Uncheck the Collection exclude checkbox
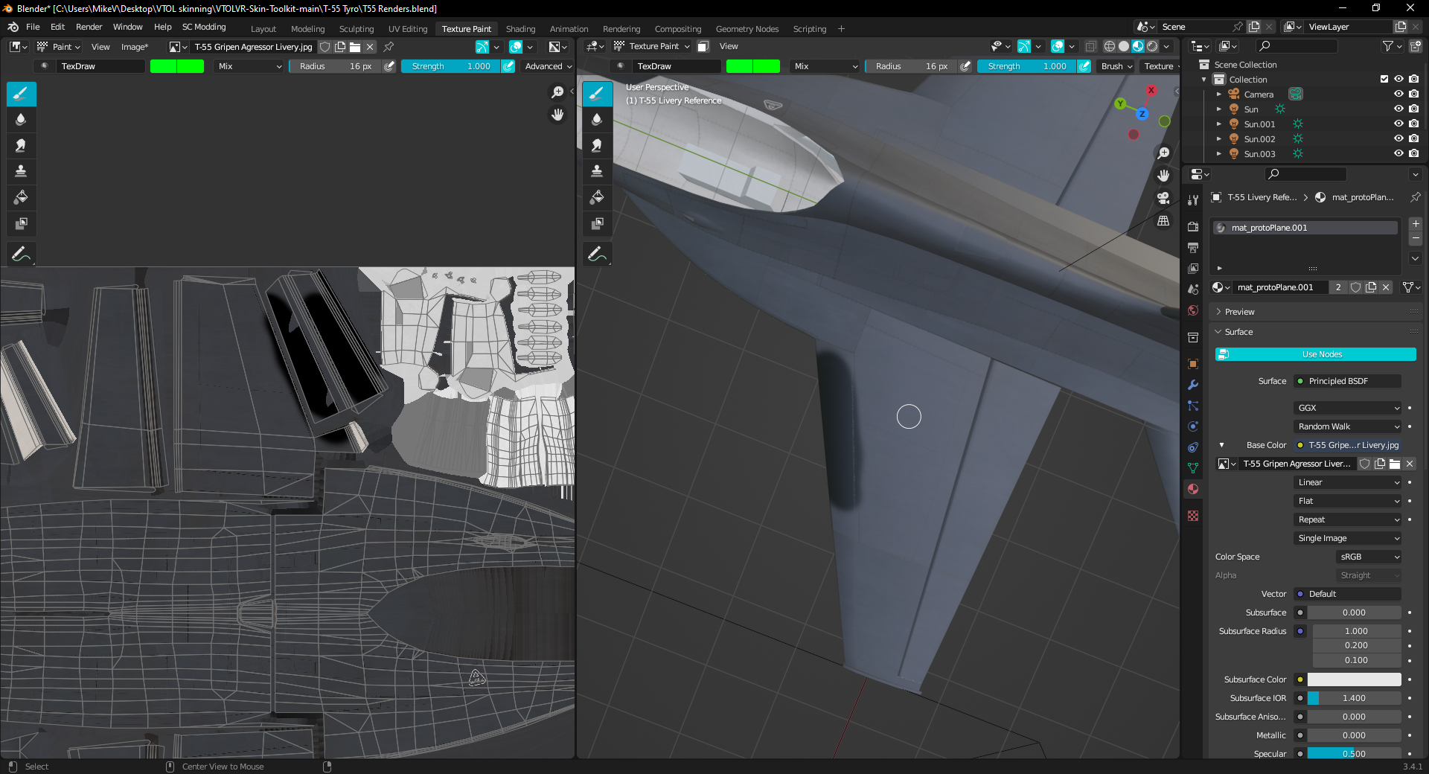The width and height of the screenshot is (1429, 774). click(x=1384, y=80)
